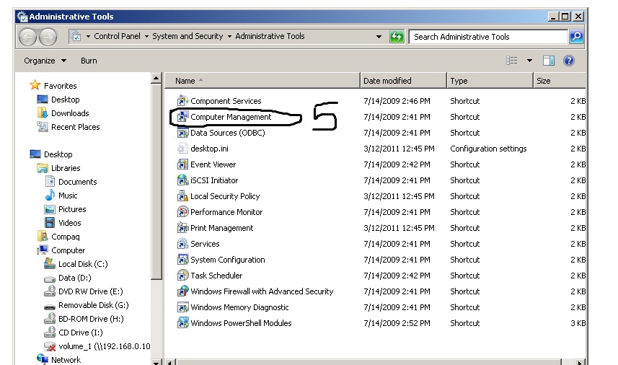618x365 pixels.
Task: Click the search magnifier button
Action: pyautogui.click(x=576, y=37)
